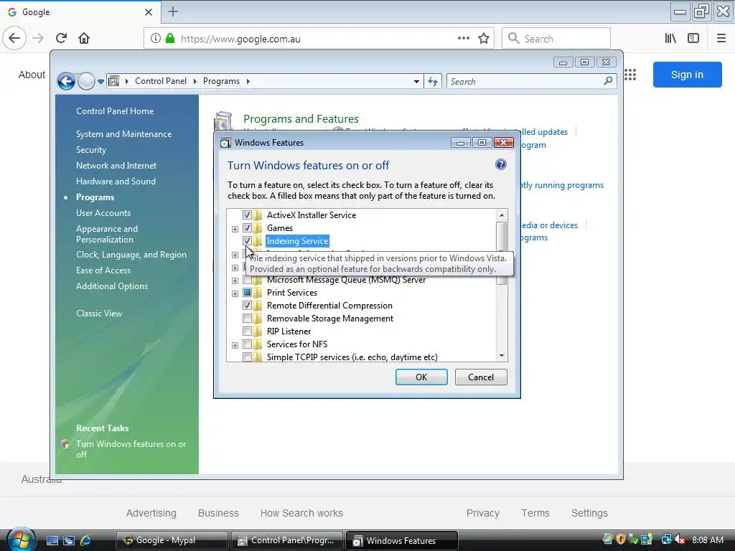Open the Google apps grid
The height and width of the screenshot is (551, 735).
630,75
